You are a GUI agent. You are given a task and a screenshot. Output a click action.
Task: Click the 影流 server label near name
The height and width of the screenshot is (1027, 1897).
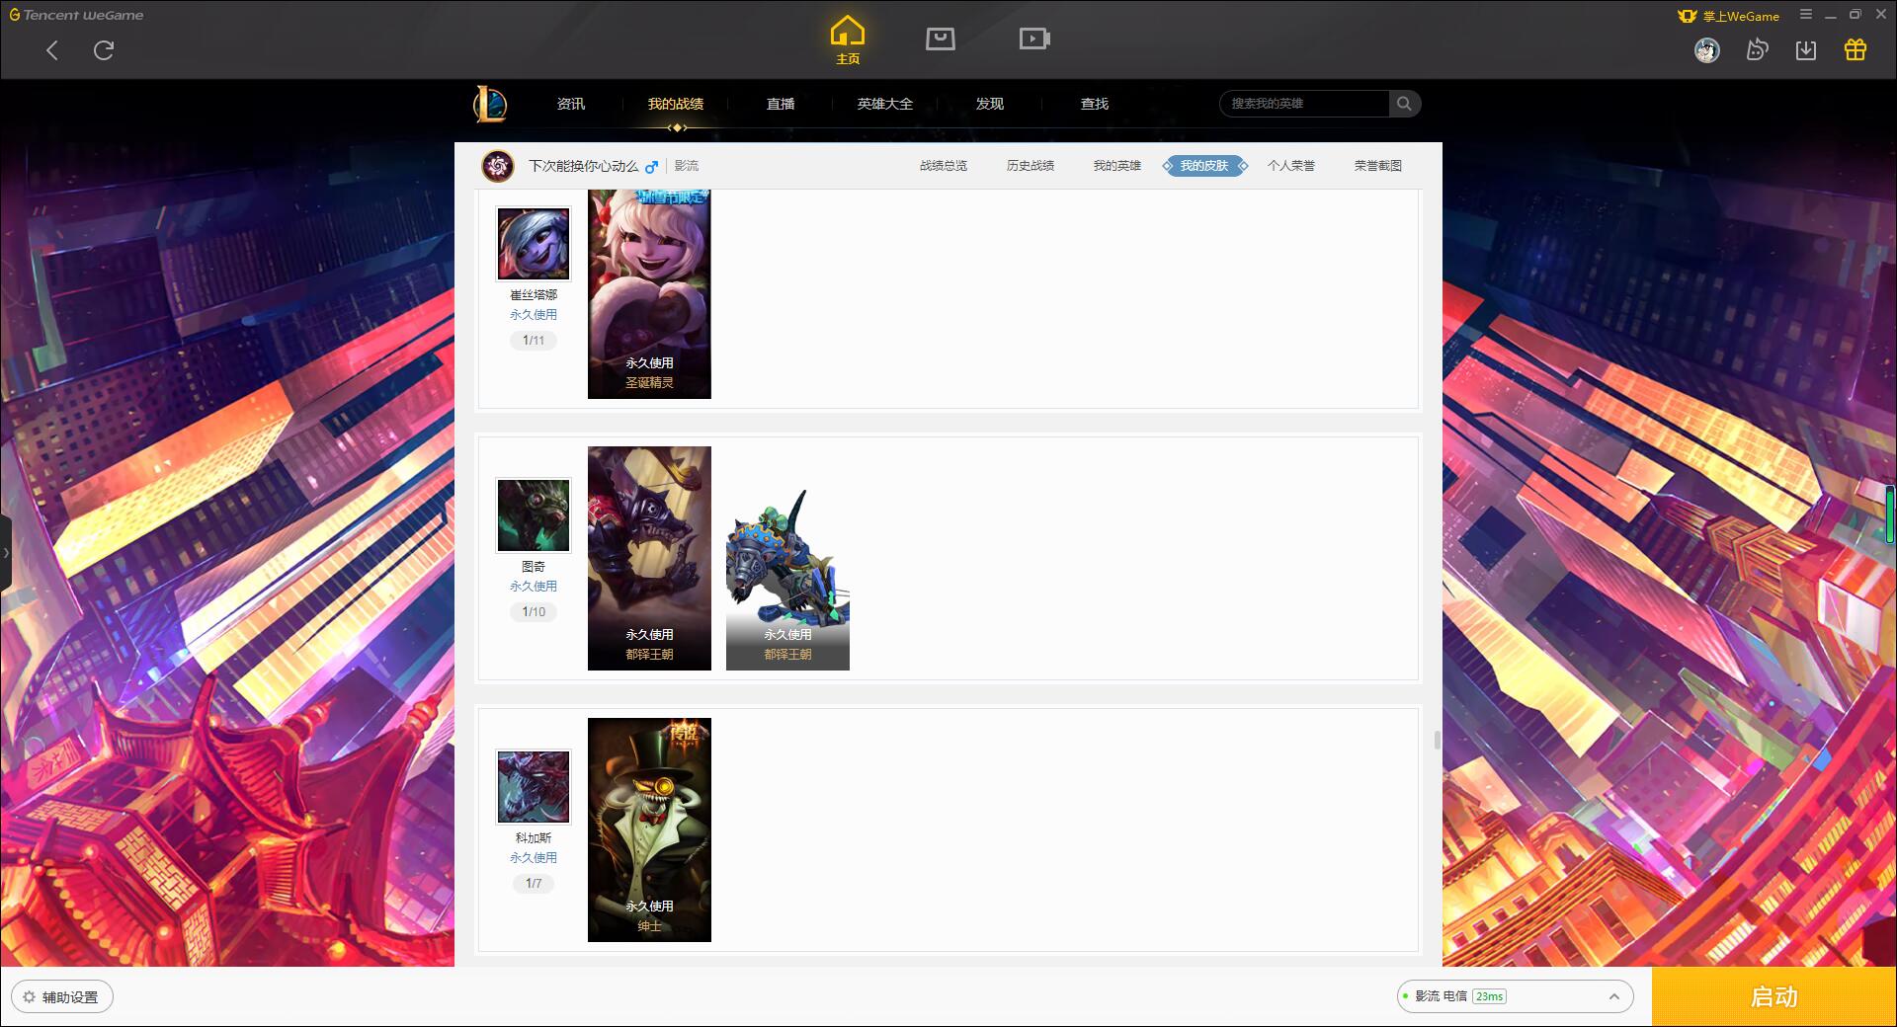tap(687, 166)
